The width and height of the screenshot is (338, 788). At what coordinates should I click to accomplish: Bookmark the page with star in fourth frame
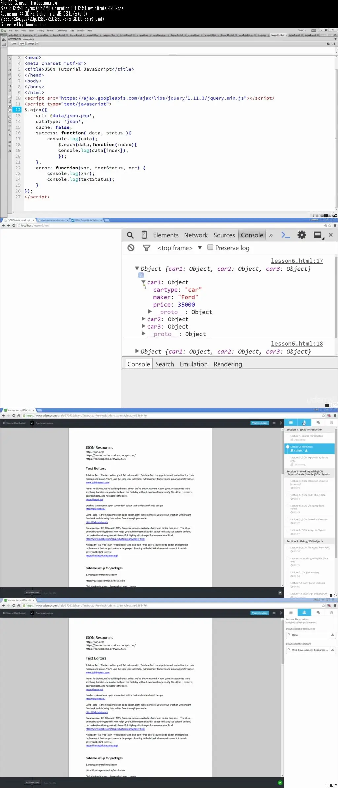click(323, 606)
